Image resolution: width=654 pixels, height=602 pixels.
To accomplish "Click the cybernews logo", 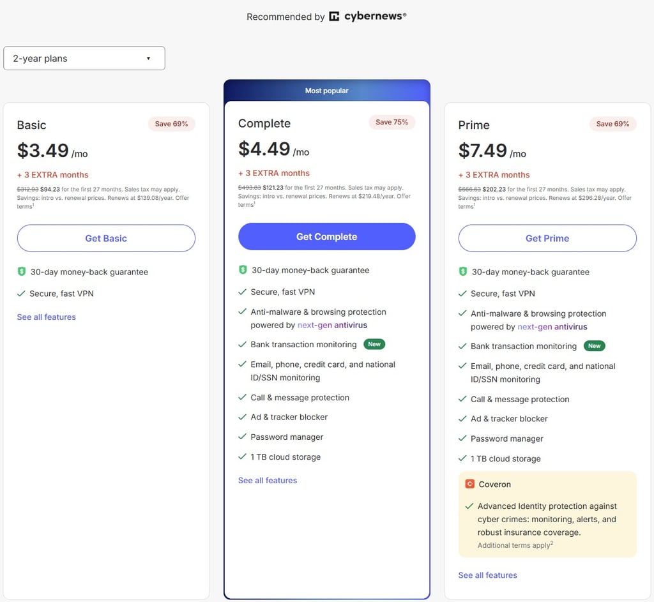I will click(x=368, y=16).
